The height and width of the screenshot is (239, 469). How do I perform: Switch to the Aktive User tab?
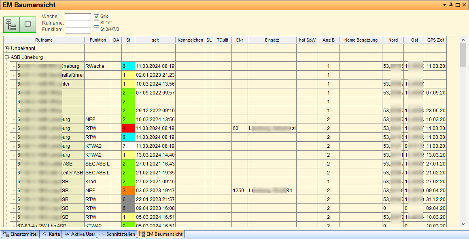pos(79,234)
